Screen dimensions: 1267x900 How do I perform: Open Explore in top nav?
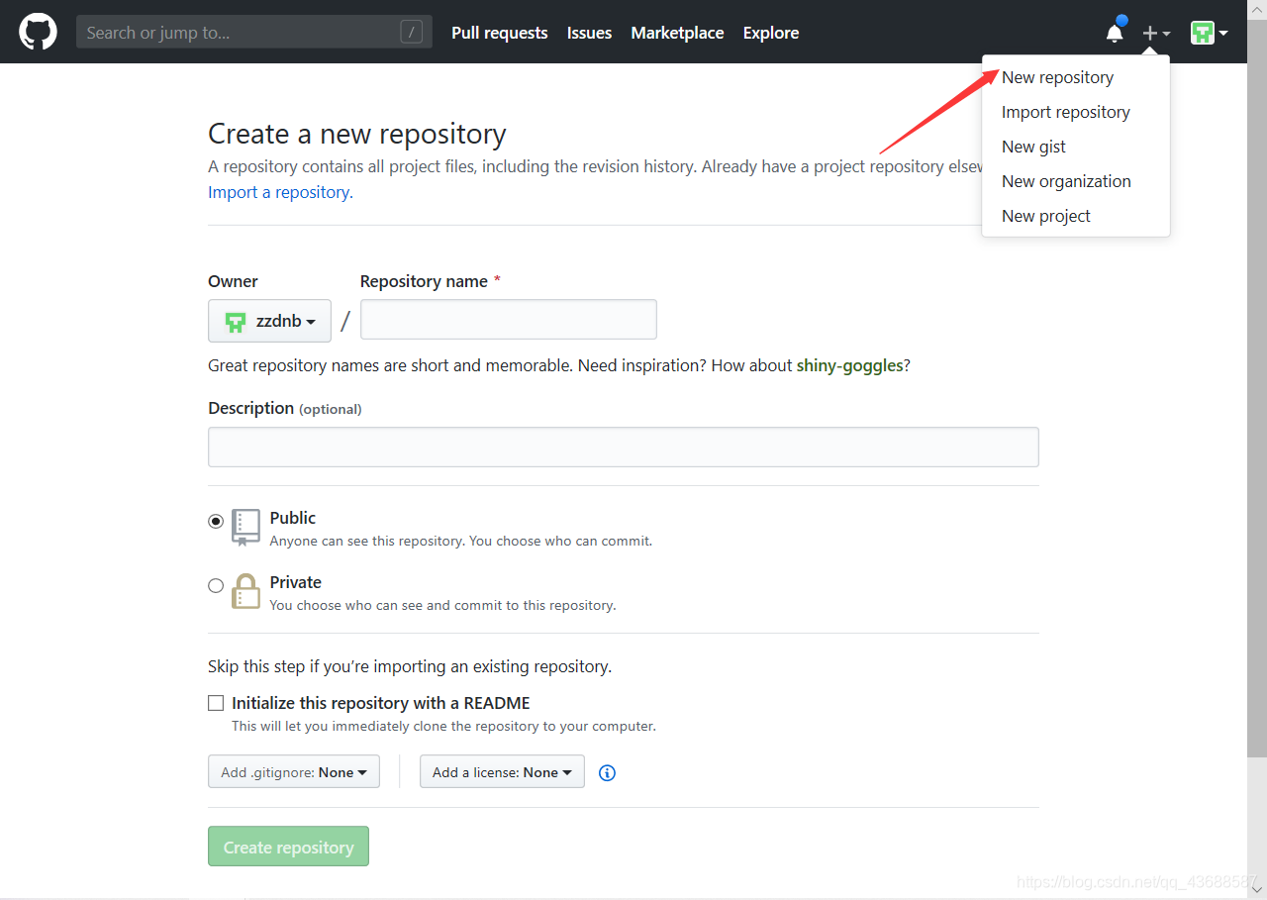click(x=771, y=33)
